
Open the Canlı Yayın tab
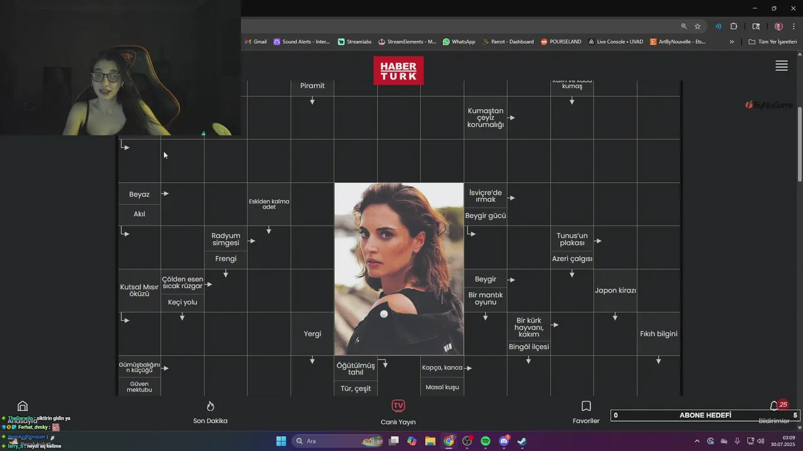click(x=398, y=413)
